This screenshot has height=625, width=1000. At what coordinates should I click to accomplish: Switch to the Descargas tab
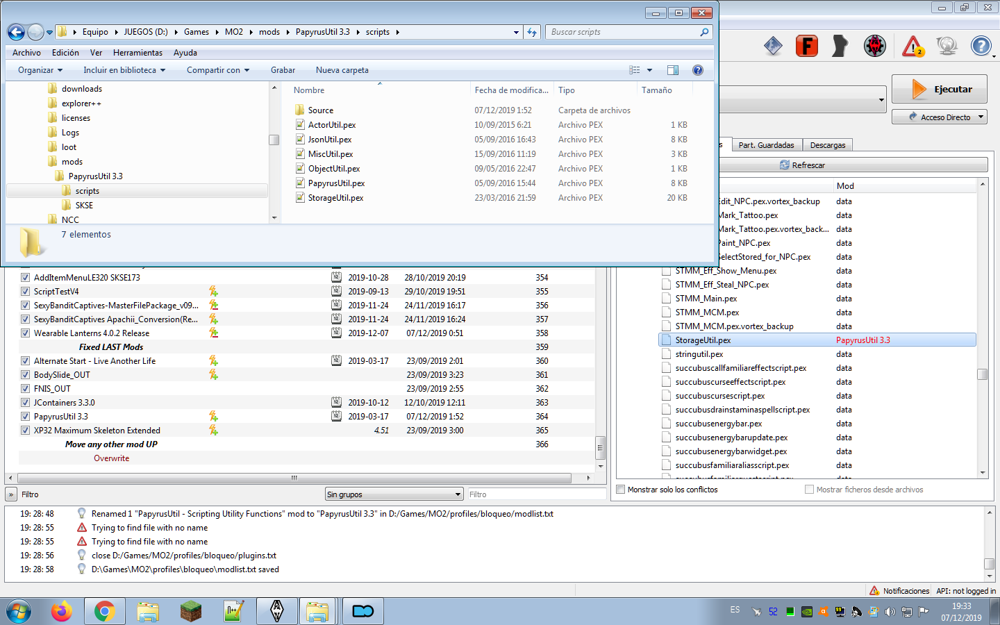click(828, 145)
